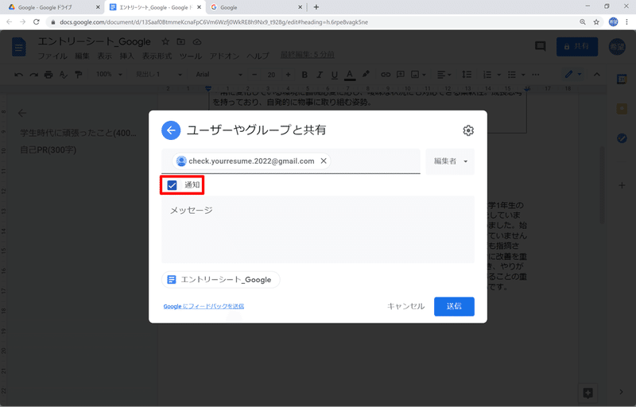Open the ファイル menu
Screen dimensions: 636x407
click(x=52, y=56)
